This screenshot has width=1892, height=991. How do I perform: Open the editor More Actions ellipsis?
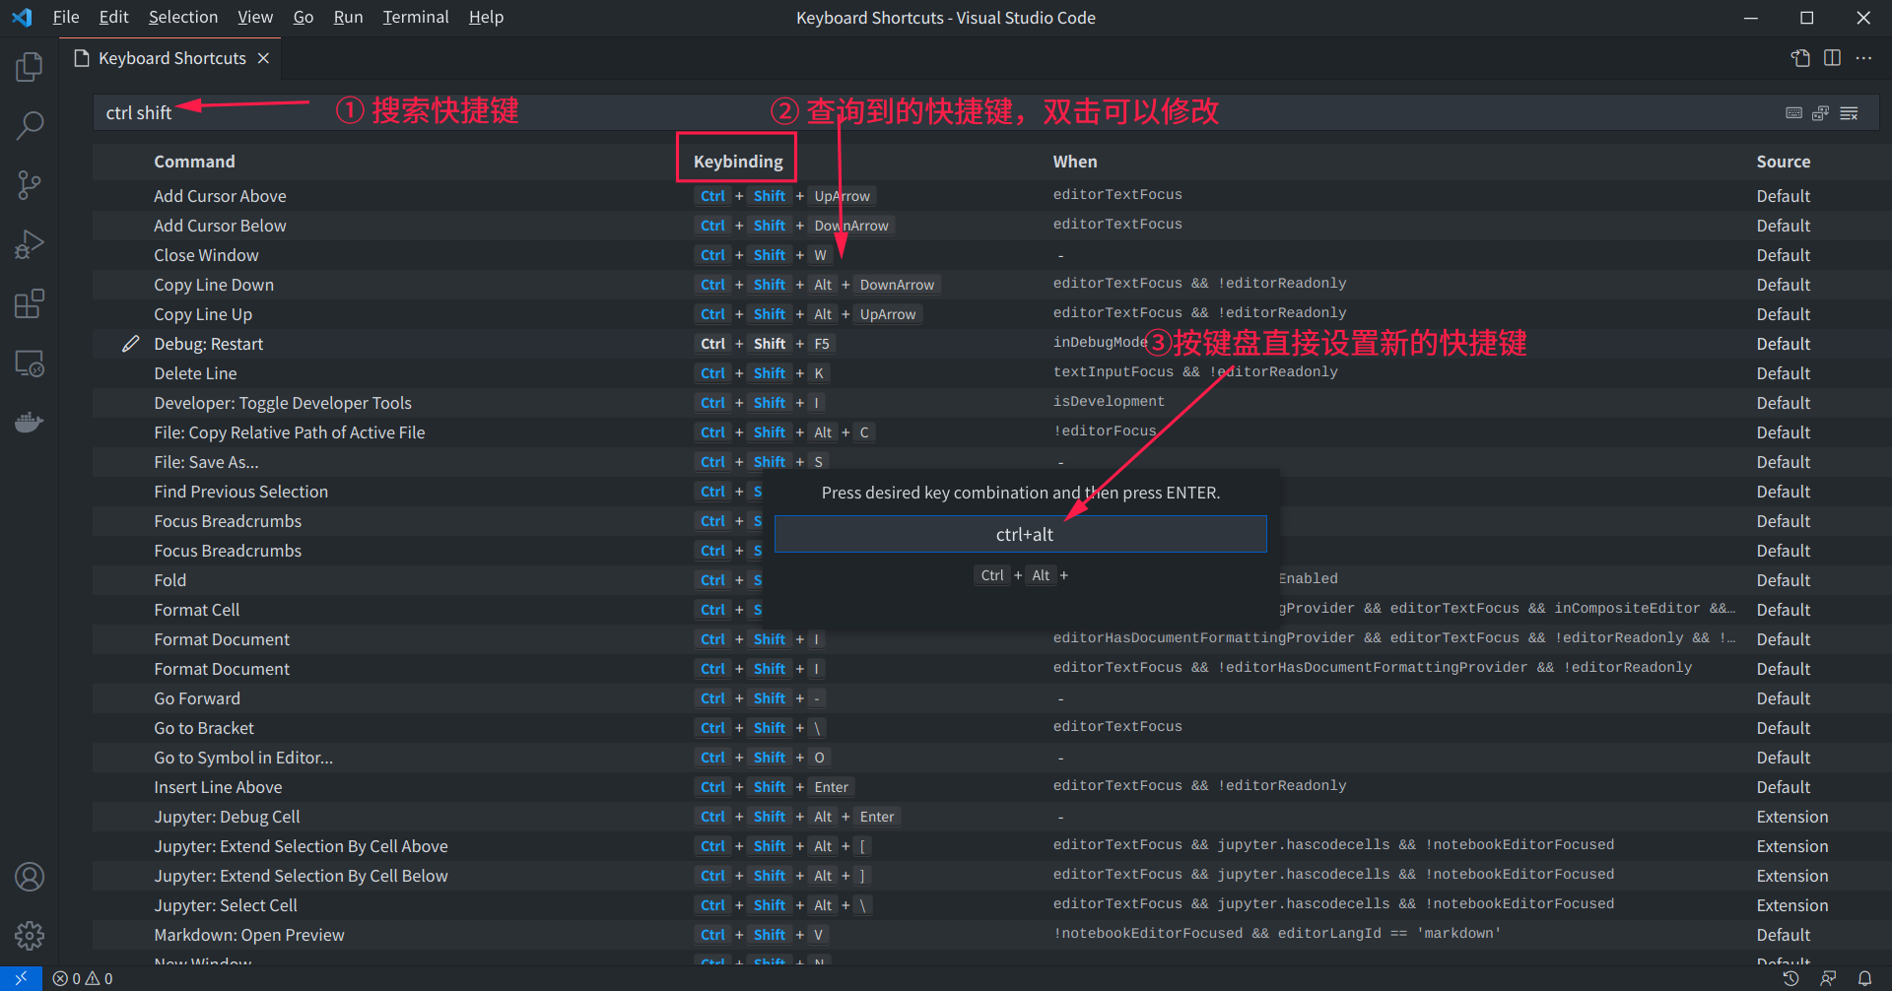coord(1863,58)
